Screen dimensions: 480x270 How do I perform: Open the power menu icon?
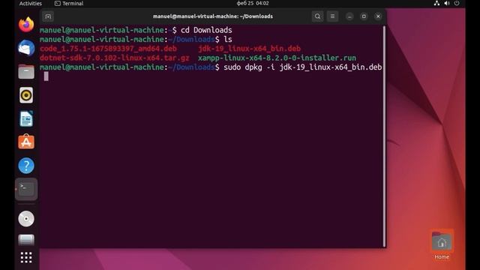pyautogui.click(x=457, y=3)
